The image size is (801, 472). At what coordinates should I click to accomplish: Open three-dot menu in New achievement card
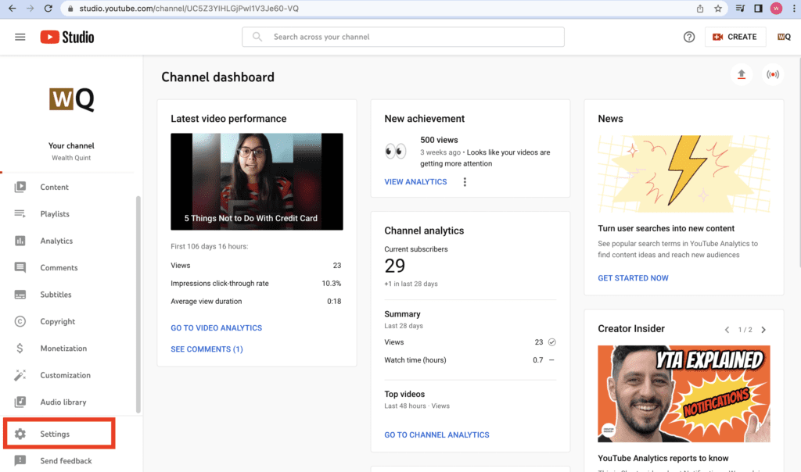465,182
